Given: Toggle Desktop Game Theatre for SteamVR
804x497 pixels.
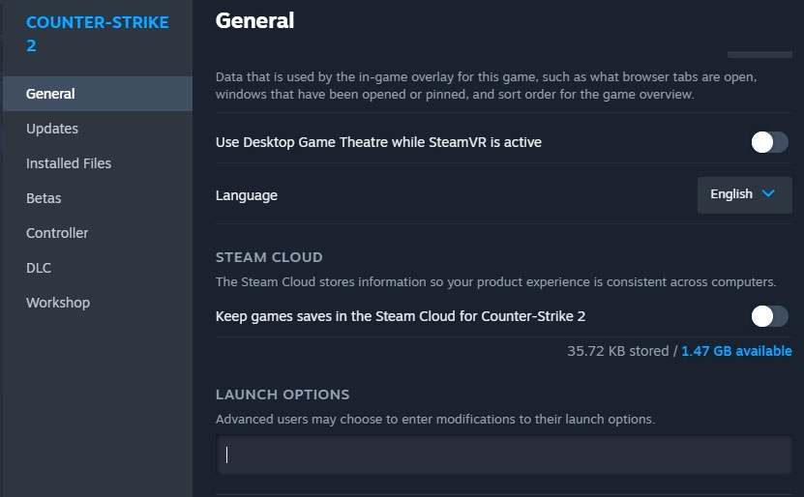Looking at the screenshot, I should (x=769, y=142).
